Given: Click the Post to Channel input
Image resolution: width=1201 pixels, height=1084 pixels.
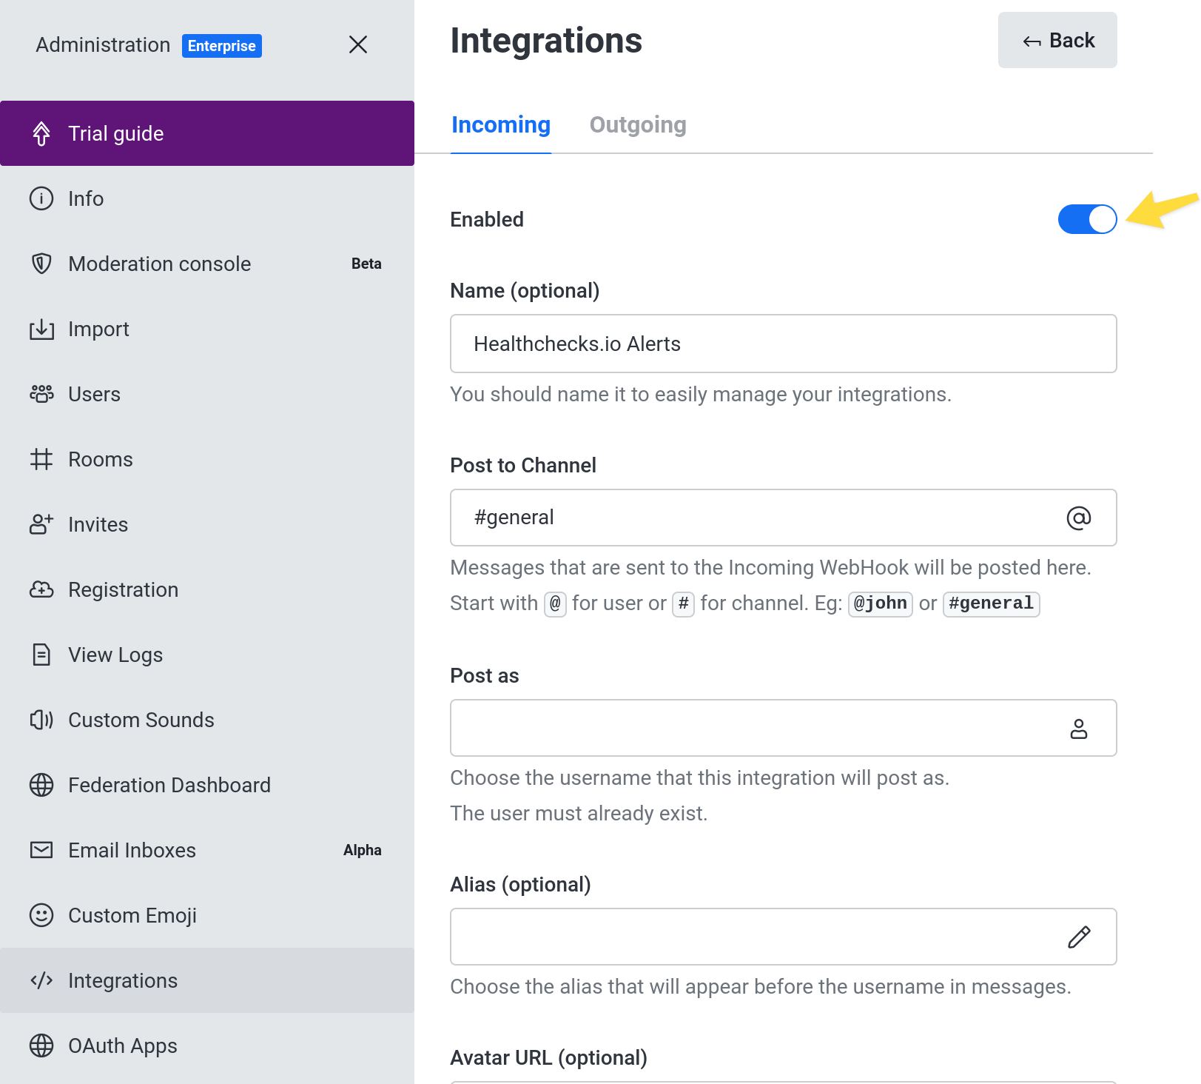Looking at the screenshot, I should 755,518.
